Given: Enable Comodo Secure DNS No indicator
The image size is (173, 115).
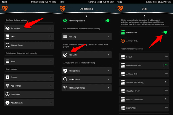Looking at the screenshot, I should tap(166, 99).
